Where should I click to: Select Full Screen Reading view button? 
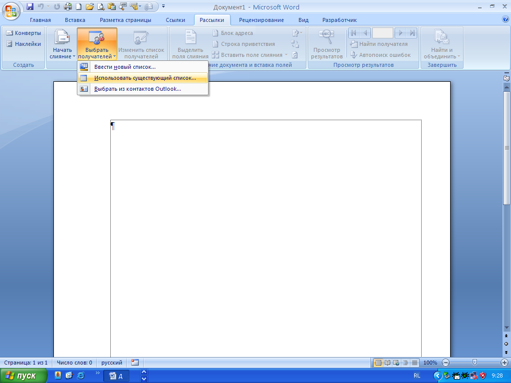387,363
